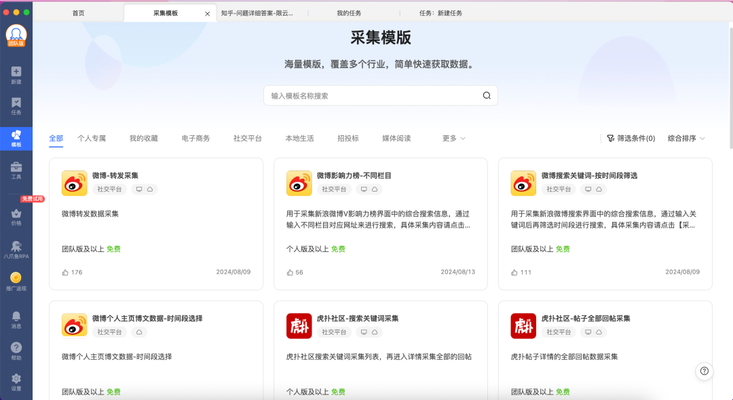The image size is (733, 400).
Task: Select the 个人专属 category
Action: point(92,139)
